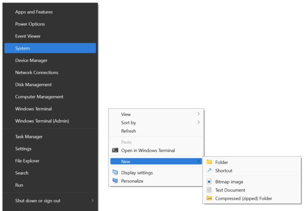Open Network Connections
Viewport: 306px width, 211px height.
click(50, 72)
